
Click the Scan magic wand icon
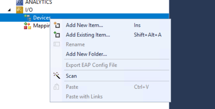[x=57, y=75]
